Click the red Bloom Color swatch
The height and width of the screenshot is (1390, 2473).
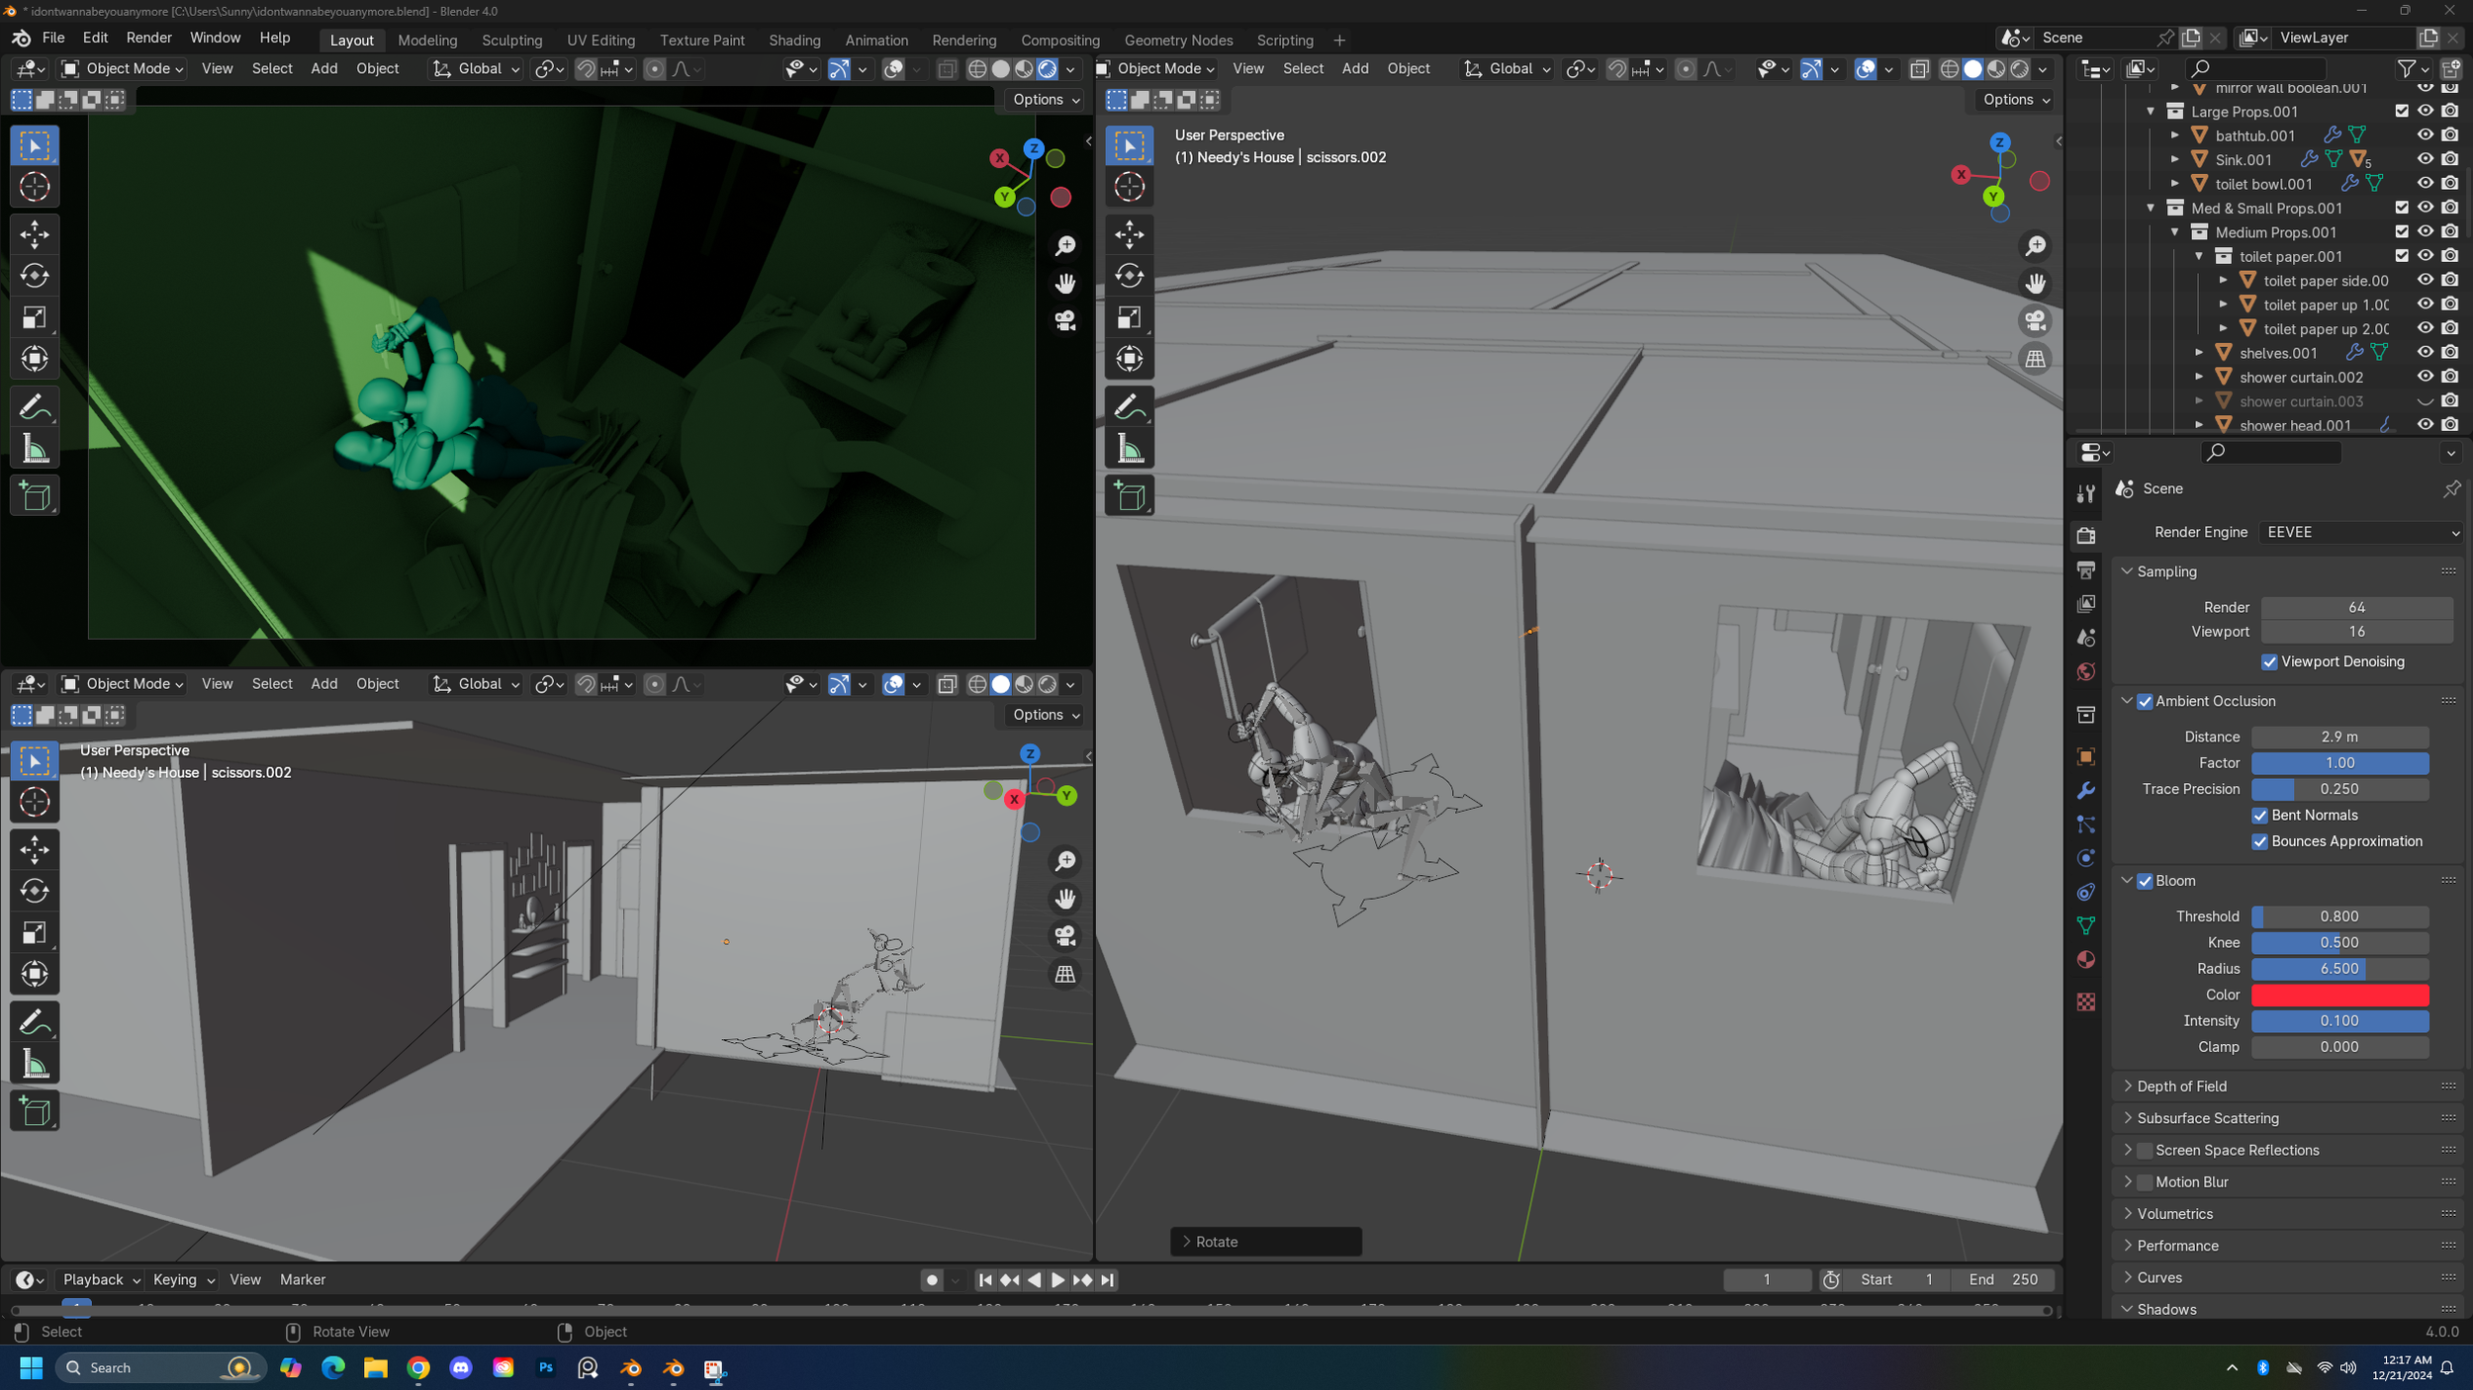tap(2338, 995)
